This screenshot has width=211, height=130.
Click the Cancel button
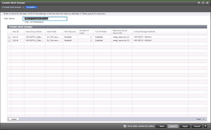(197, 126)
